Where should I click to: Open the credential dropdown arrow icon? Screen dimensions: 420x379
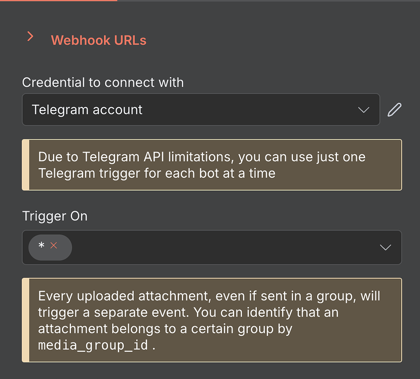point(363,109)
